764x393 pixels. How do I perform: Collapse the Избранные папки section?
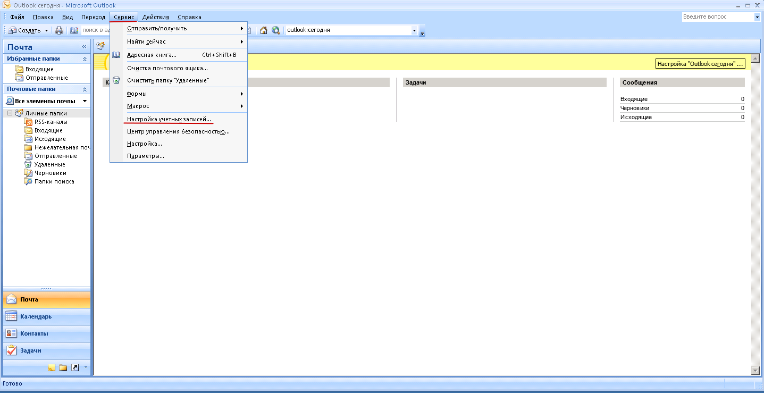(84, 59)
